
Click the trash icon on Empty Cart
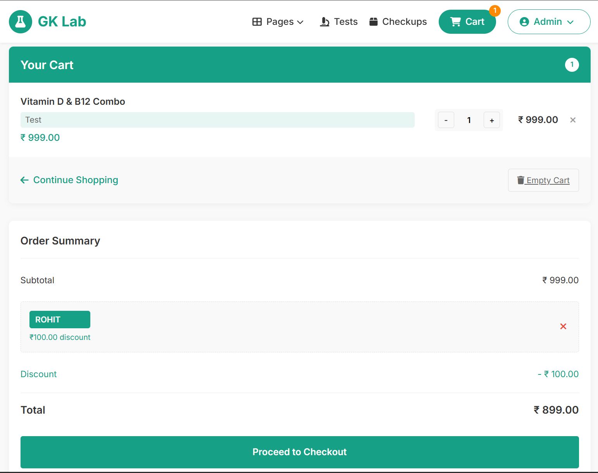click(521, 180)
